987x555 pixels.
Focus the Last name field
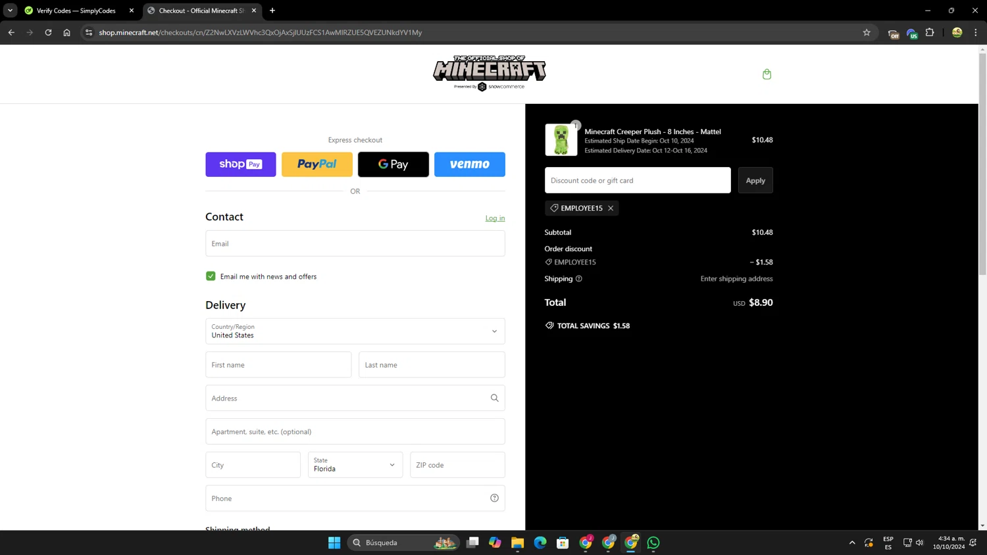pos(432,365)
